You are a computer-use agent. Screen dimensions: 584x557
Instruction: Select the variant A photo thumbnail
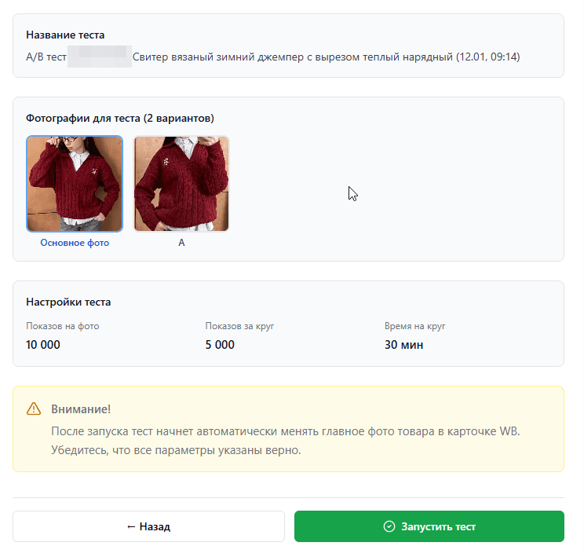[181, 184]
